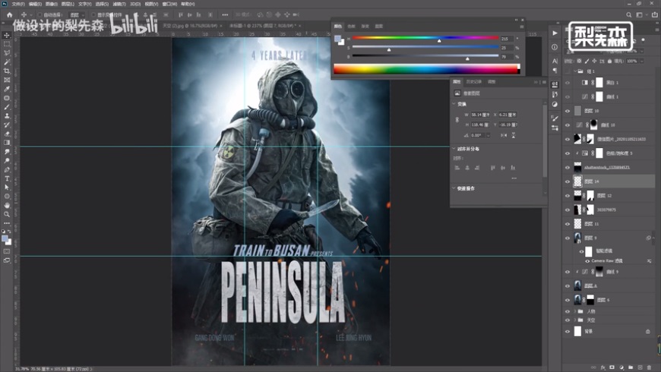Image resolution: width=661 pixels, height=372 pixels.
Task: Open the 滤镜(T) menu
Action: (x=119, y=4)
